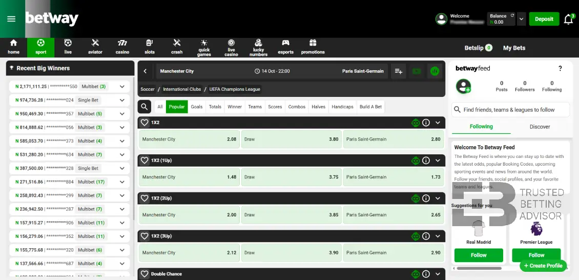579x280 pixels.
Task: Click the suggestions horizontal scrollbar
Action: coord(479,268)
